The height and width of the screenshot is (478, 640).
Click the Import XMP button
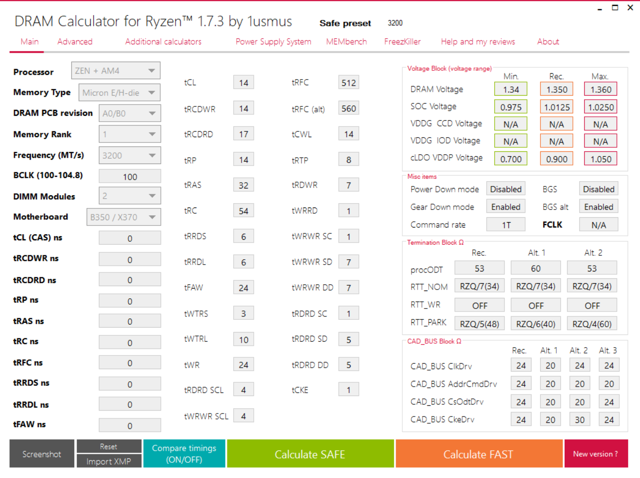point(109,461)
